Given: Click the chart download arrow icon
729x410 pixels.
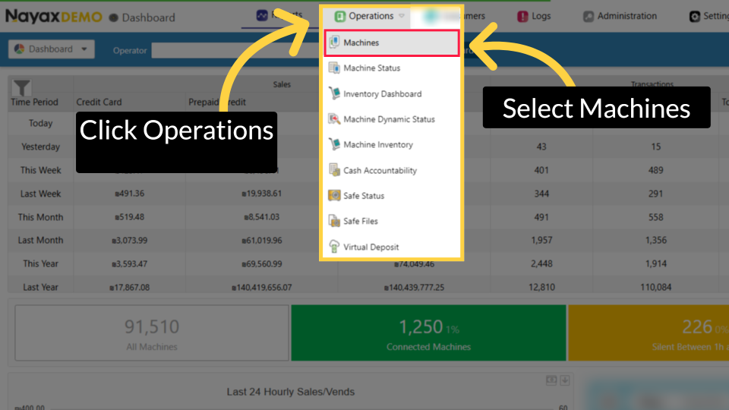Looking at the screenshot, I should (565, 380).
